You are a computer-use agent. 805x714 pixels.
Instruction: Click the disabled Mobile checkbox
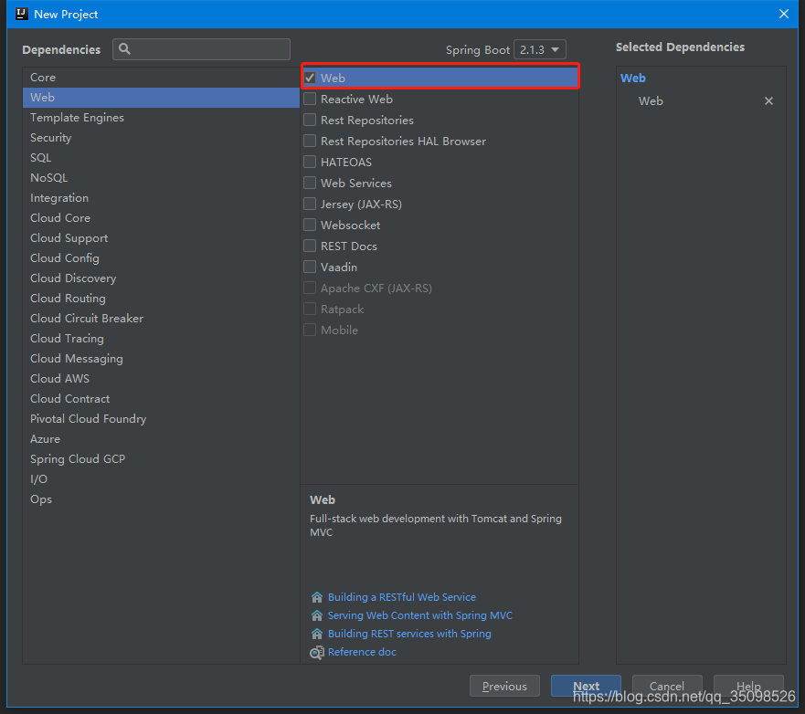[x=310, y=331]
